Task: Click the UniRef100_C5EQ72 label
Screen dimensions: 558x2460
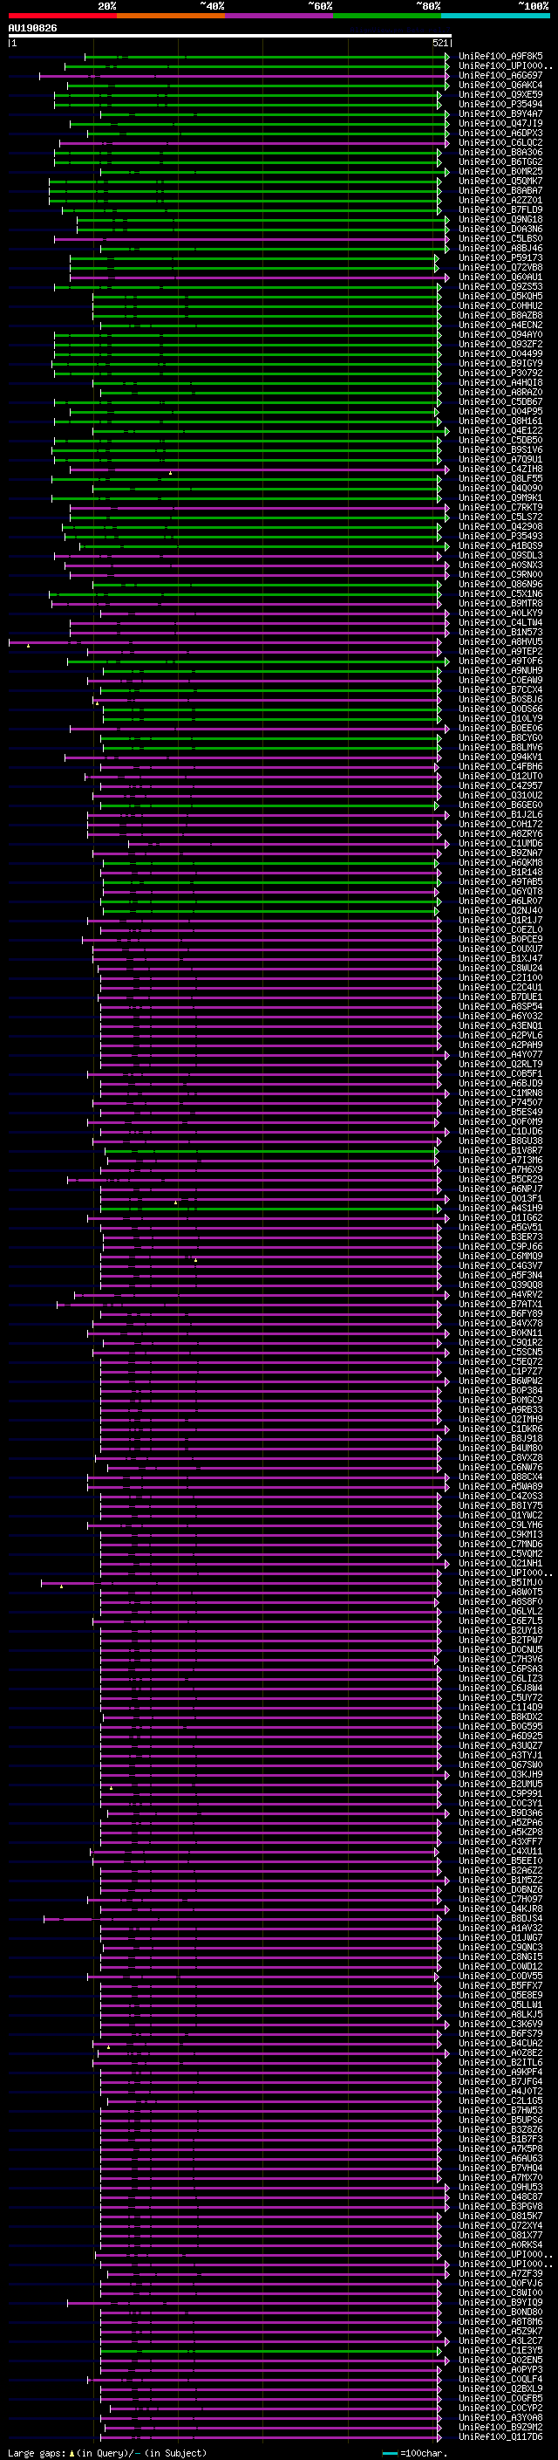Action: (500, 1362)
